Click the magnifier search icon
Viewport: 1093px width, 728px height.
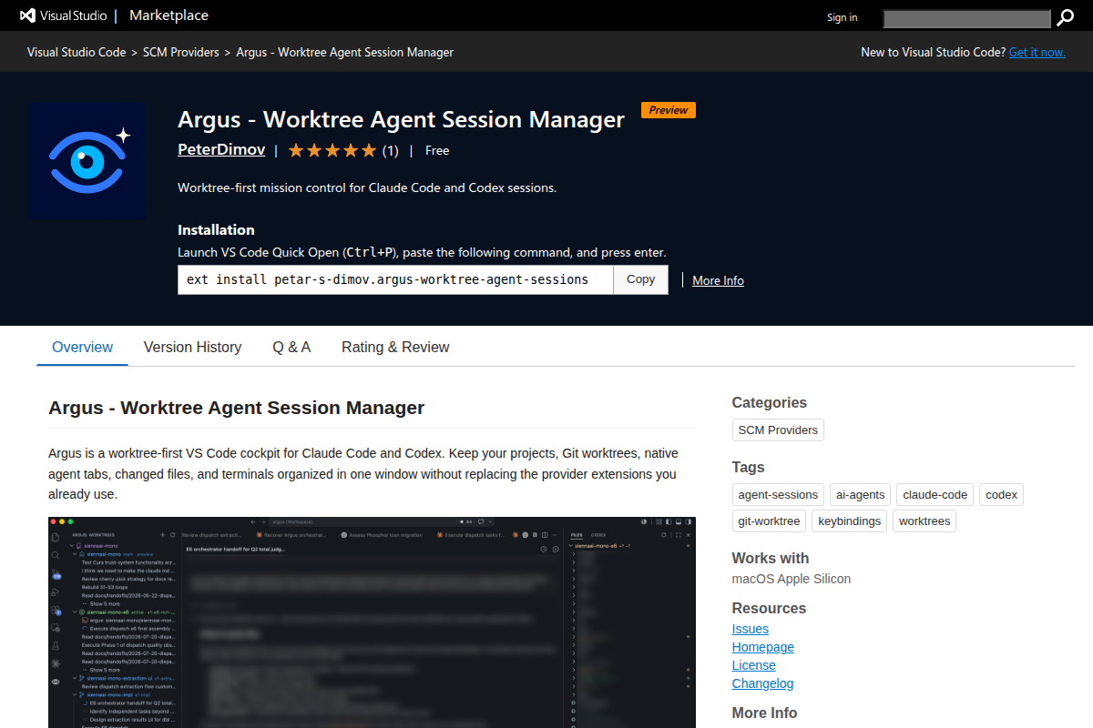click(x=1066, y=17)
